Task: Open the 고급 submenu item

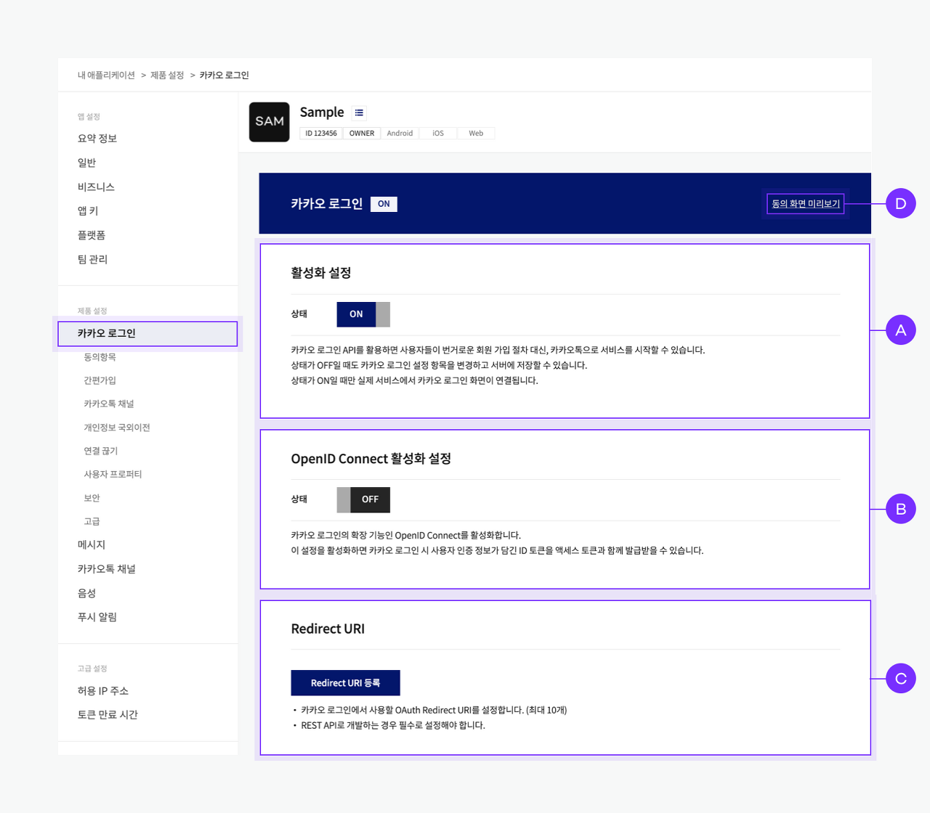Action: point(92,521)
